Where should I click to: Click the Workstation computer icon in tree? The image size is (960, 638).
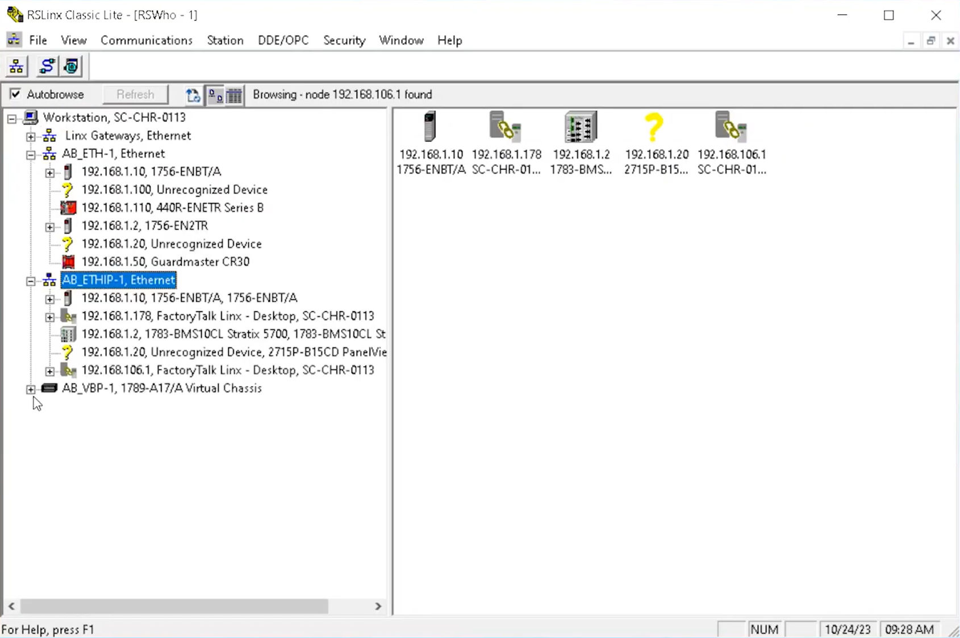31,117
